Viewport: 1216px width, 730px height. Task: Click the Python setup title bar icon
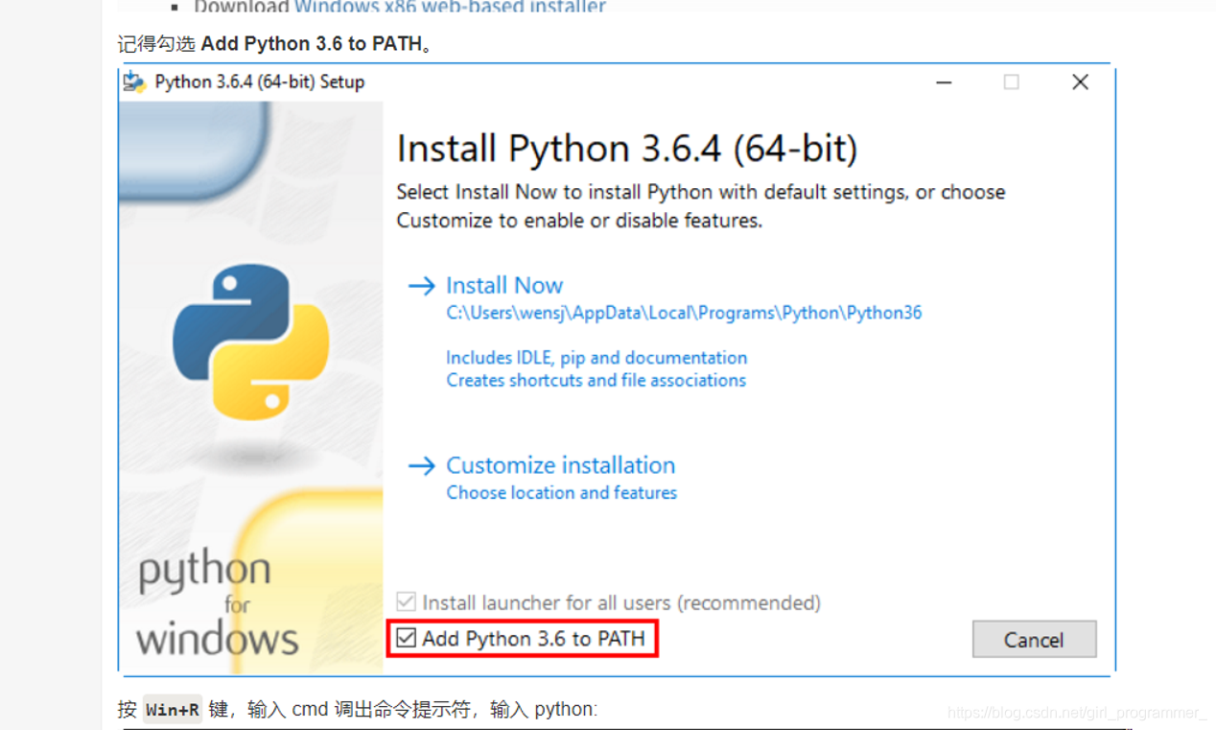pyautogui.click(x=134, y=82)
